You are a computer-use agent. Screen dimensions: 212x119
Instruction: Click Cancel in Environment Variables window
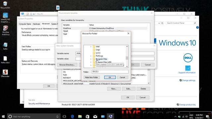pos(142,98)
